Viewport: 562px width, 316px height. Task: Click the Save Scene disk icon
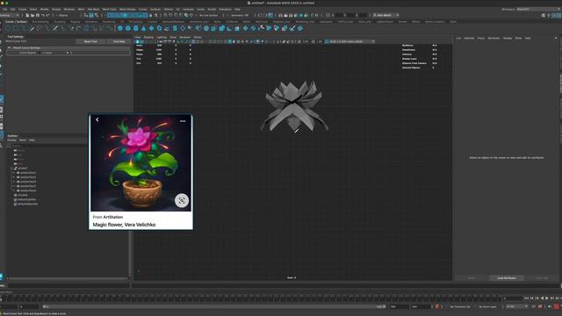coord(37,16)
